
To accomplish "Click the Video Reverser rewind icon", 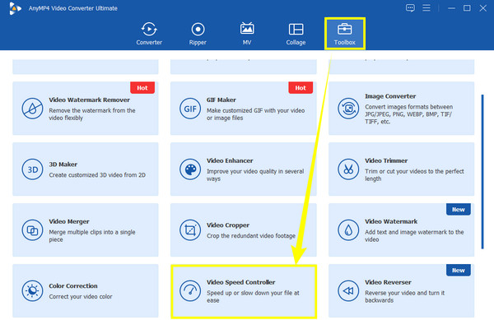I will coord(348,290).
